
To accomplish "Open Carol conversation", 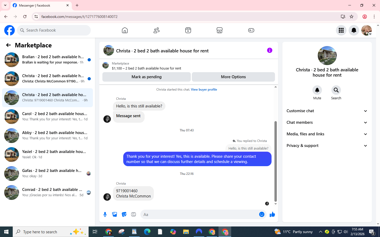I will click(47, 117).
